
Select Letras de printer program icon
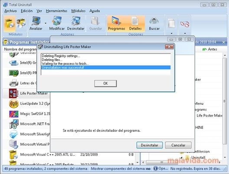pos(13,83)
